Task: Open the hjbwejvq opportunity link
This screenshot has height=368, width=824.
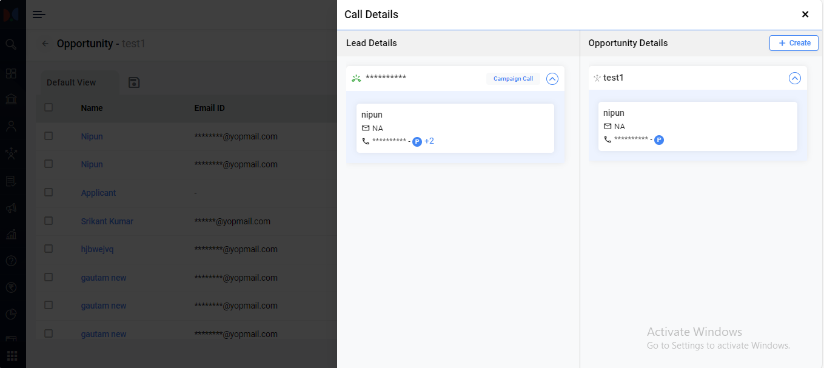Action: (x=97, y=249)
